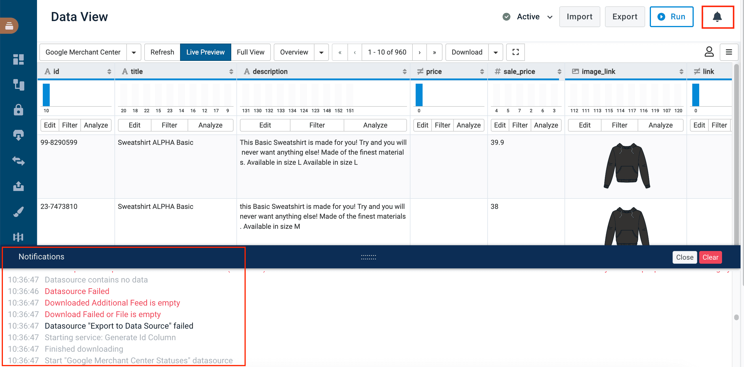Select the Live Preview tab
The height and width of the screenshot is (367, 744).
(205, 52)
